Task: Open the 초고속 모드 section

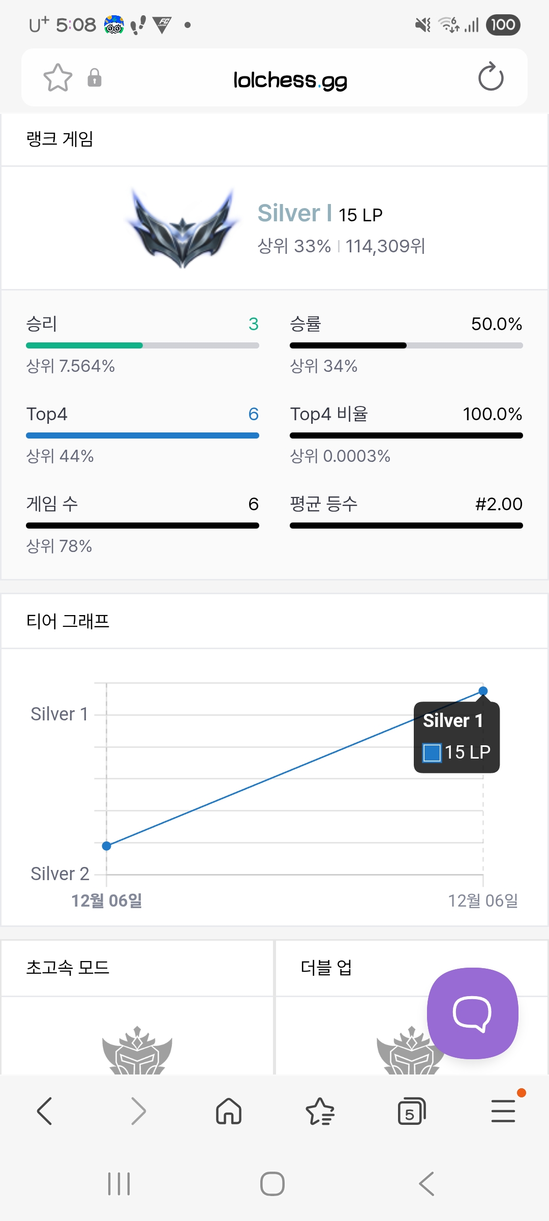Action: (68, 967)
